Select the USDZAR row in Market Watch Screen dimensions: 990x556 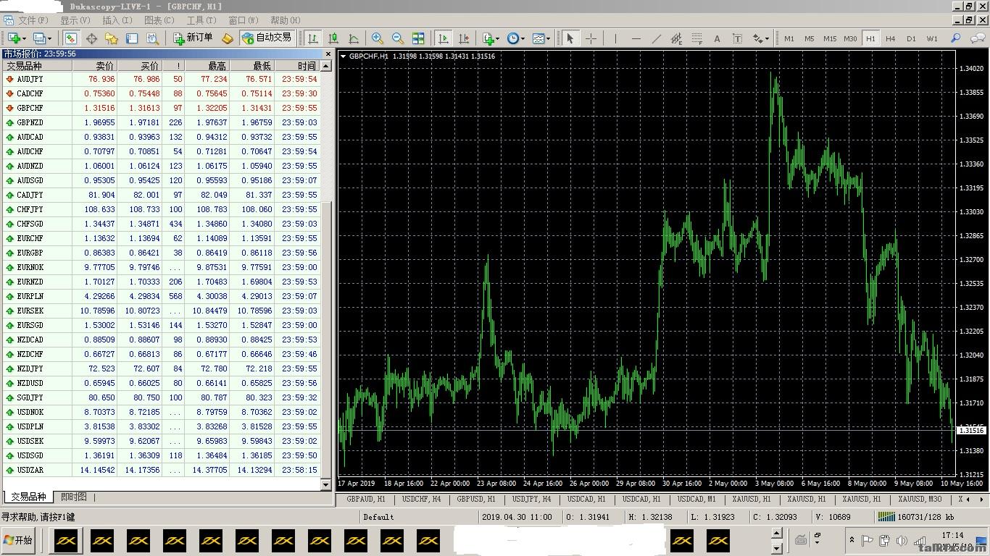(161, 470)
